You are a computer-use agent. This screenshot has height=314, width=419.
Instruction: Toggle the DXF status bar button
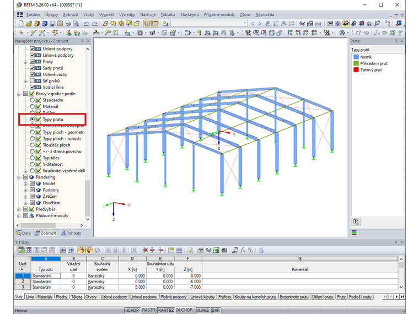coord(216,310)
